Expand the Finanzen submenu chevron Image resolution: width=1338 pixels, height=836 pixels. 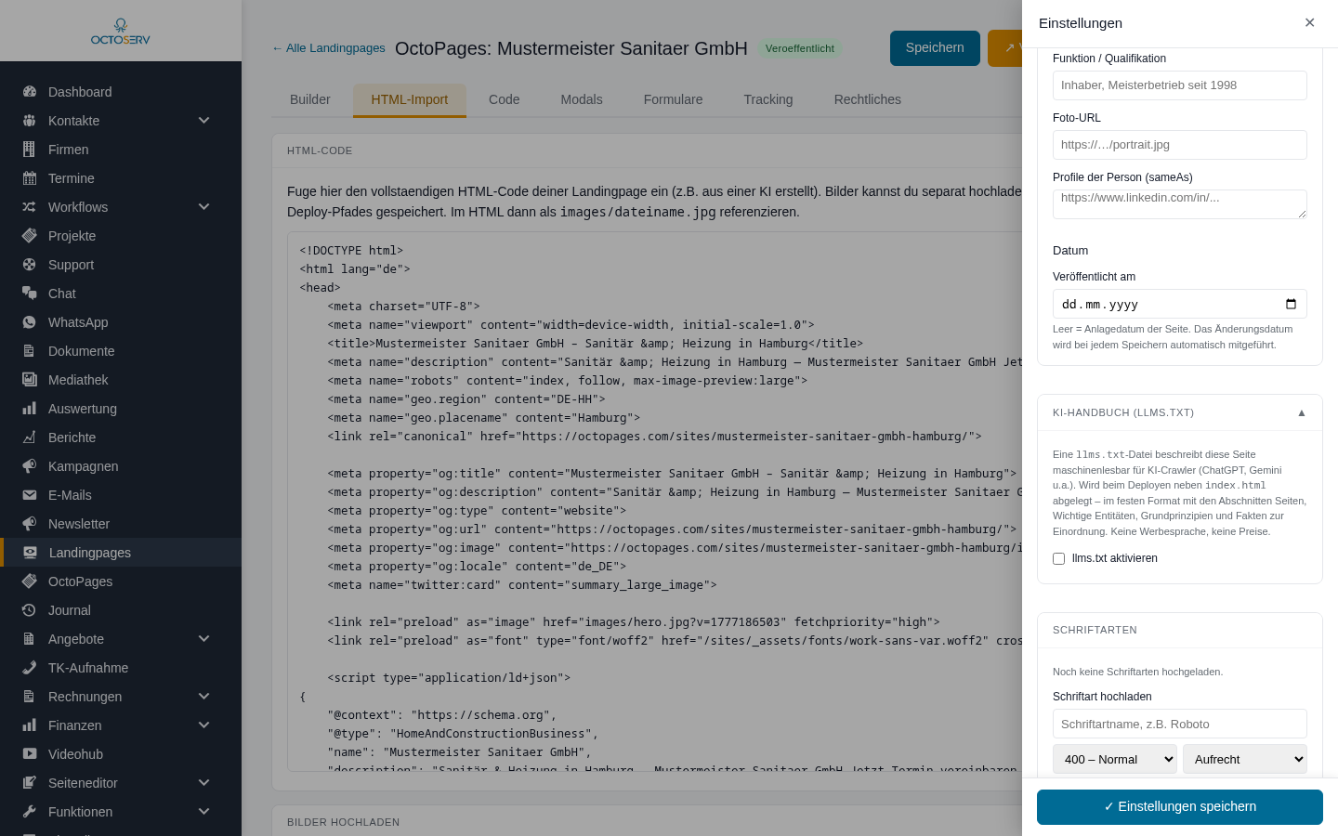pos(204,725)
